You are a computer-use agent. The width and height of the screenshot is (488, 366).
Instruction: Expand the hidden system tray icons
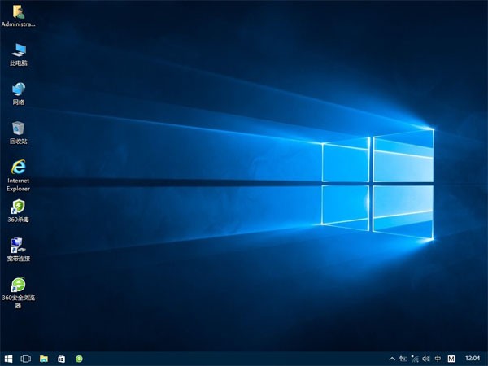point(393,359)
